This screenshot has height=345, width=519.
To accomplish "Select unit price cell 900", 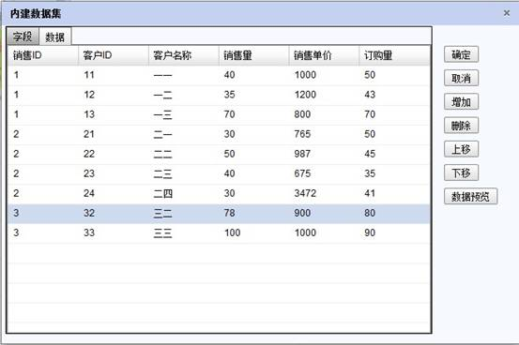I will tap(324, 213).
